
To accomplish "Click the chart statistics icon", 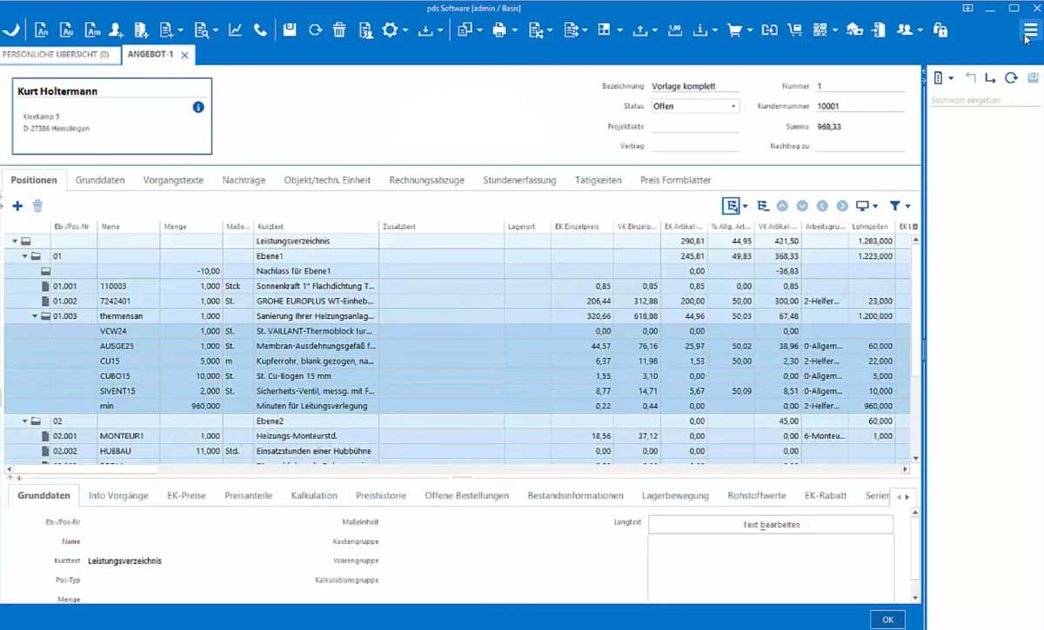I will tap(235, 30).
